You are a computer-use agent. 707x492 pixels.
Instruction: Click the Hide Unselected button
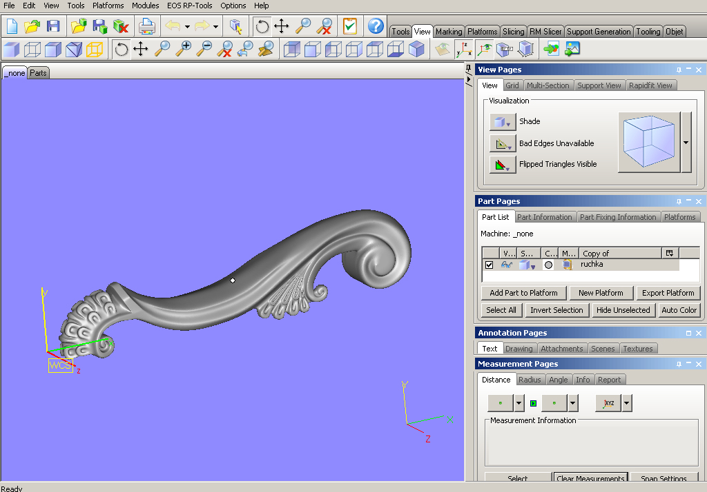click(623, 310)
